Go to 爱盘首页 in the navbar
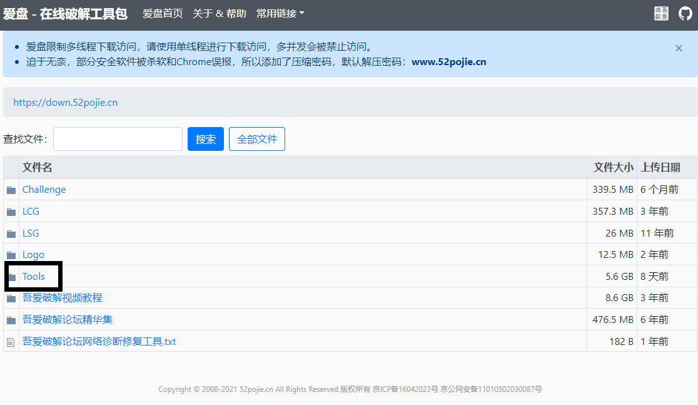The image size is (698, 405). [163, 13]
